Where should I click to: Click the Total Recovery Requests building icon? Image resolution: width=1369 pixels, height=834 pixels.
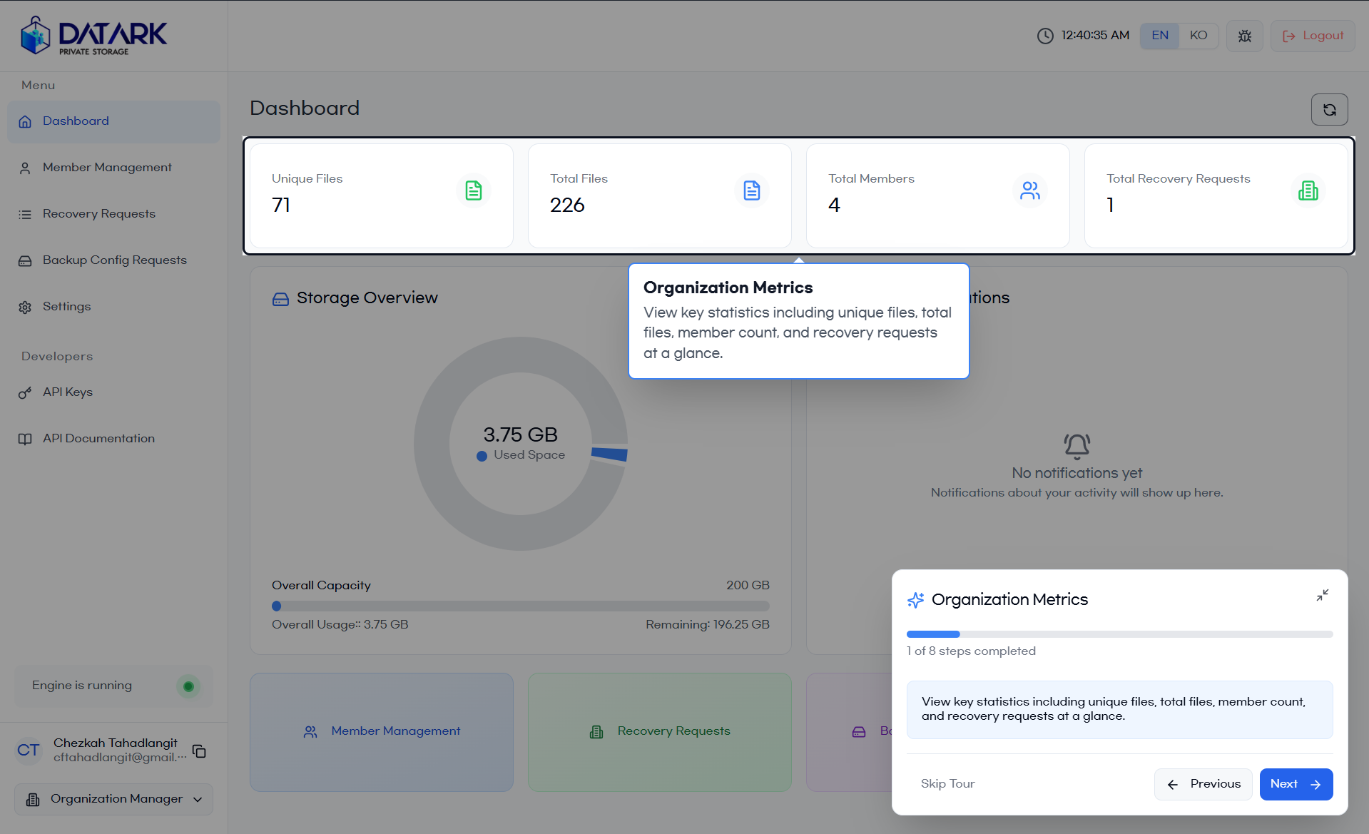click(1308, 190)
